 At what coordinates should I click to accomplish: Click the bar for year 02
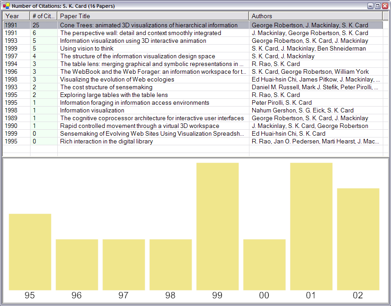pos(358,239)
